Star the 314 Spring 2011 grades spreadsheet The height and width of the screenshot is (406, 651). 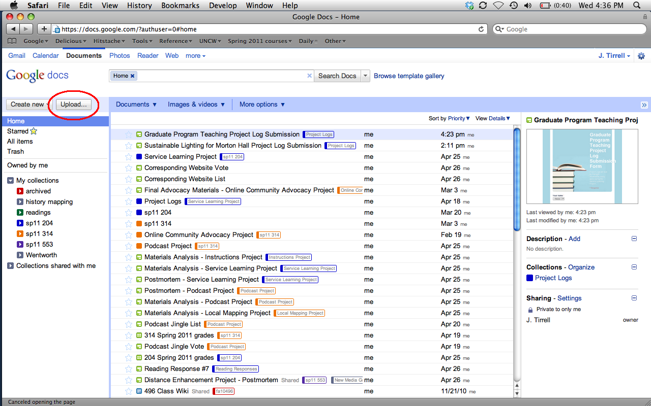pos(129,335)
